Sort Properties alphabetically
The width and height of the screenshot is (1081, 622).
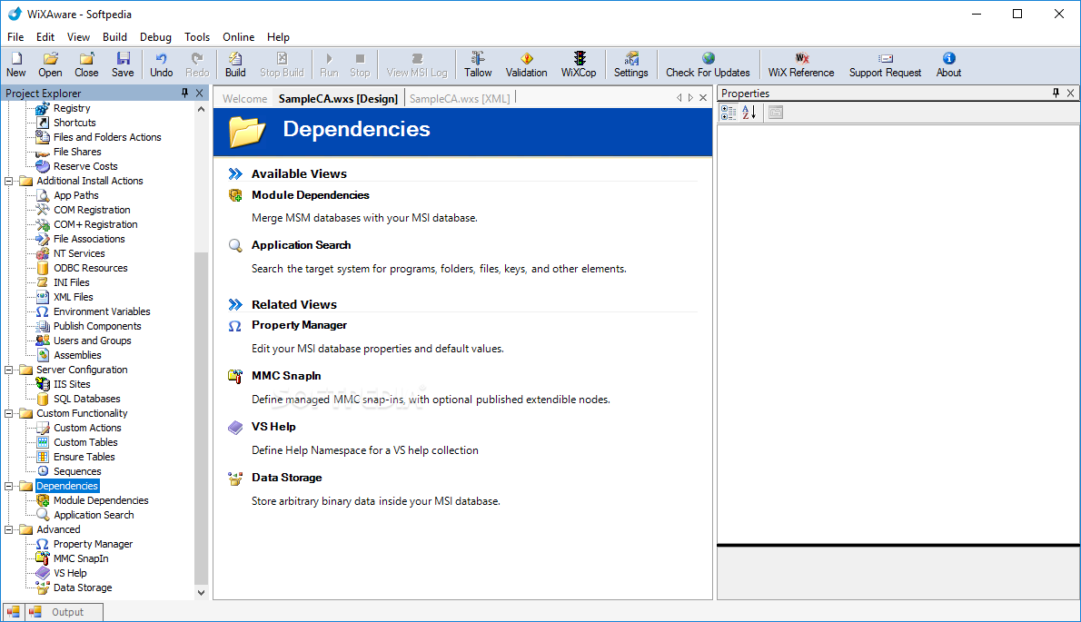[x=749, y=113]
